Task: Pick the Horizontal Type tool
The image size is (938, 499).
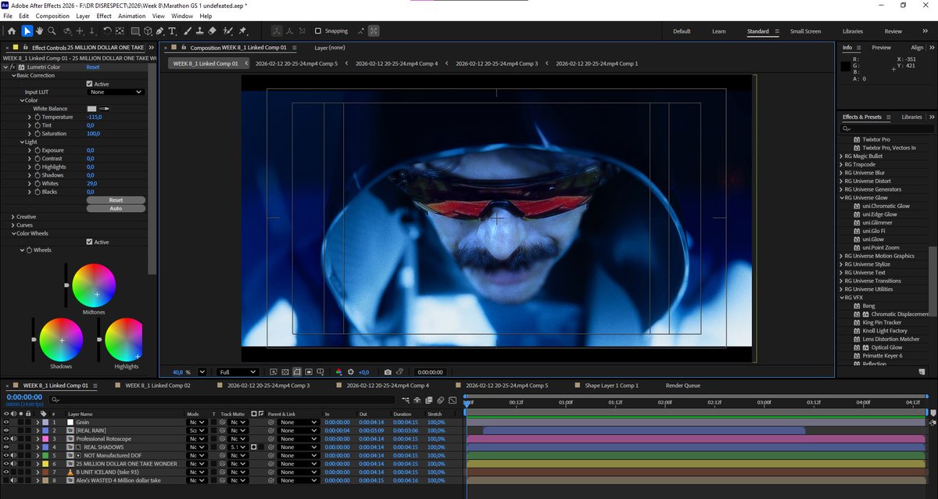Action: (x=173, y=31)
